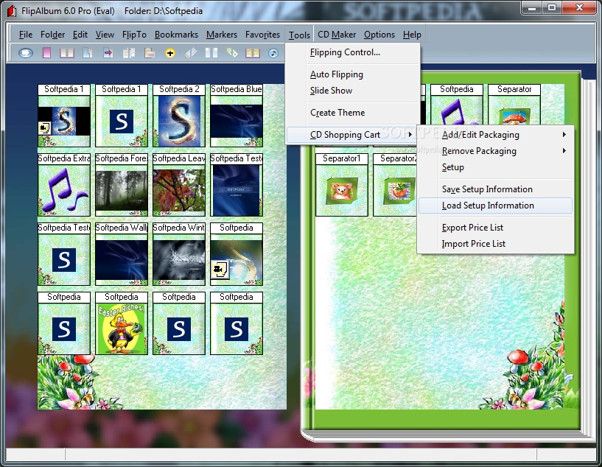Image resolution: width=602 pixels, height=467 pixels.
Task: Click the open spiral book toolbar icon
Action: click(67, 52)
